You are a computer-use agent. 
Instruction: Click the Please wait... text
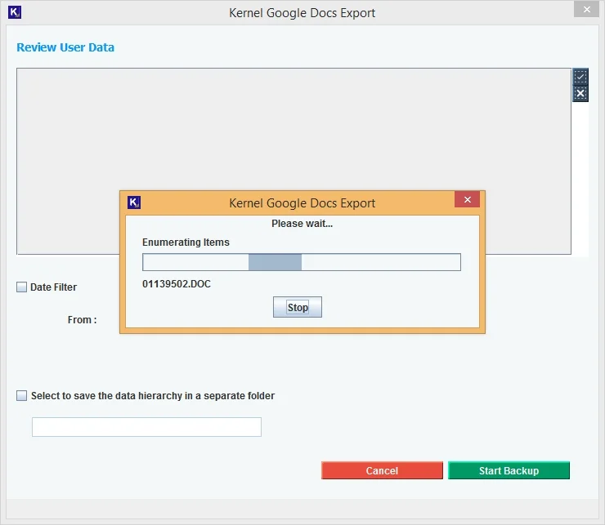click(302, 224)
